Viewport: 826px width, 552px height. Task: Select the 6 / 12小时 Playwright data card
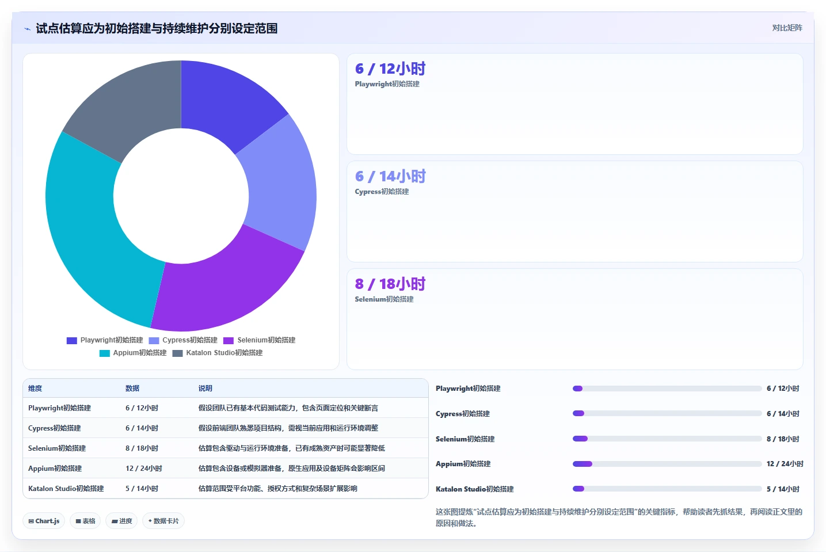pyautogui.click(x=574, y=104)
